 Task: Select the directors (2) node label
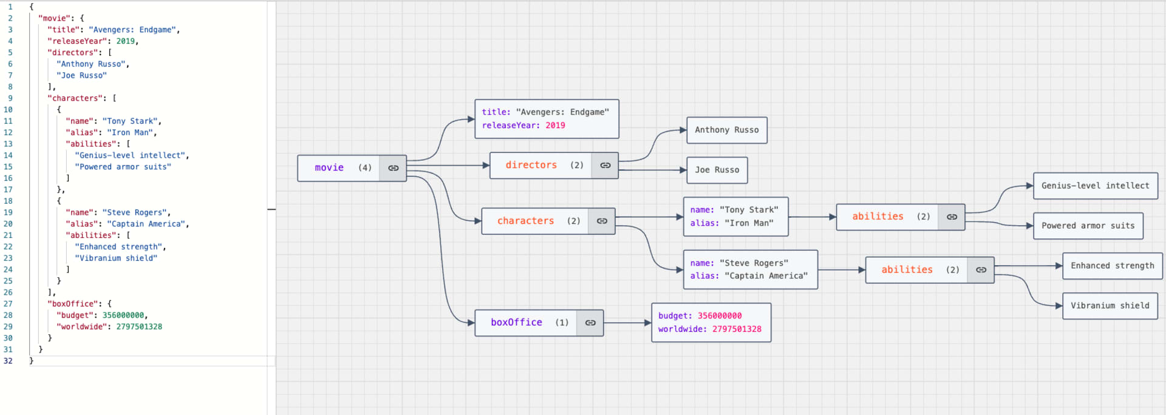point(544,165)
